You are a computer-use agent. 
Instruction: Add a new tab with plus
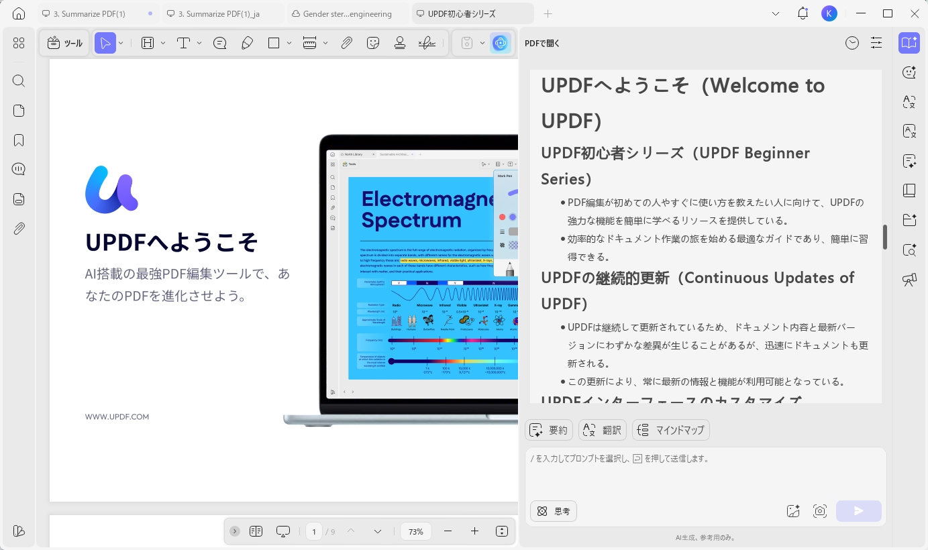click(x=548, y=13)
